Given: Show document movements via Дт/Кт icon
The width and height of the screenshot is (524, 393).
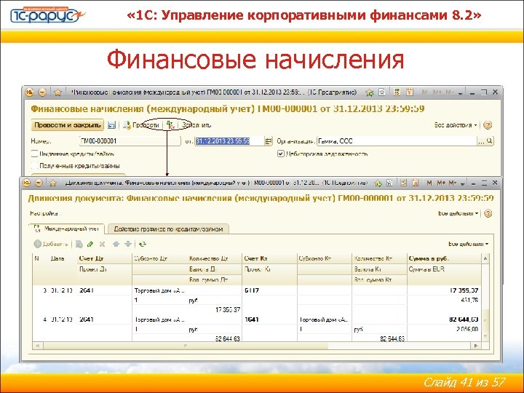Looking at the screenshot, I should (x=170, y=125).
